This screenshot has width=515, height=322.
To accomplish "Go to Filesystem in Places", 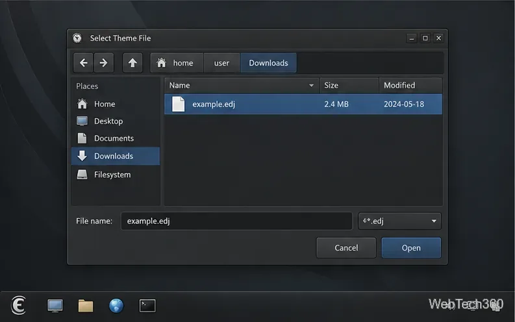I will [x=116, y=174].
